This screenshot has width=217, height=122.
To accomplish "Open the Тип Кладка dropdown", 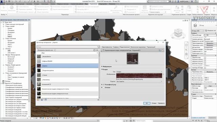I will tap(139, 72).
